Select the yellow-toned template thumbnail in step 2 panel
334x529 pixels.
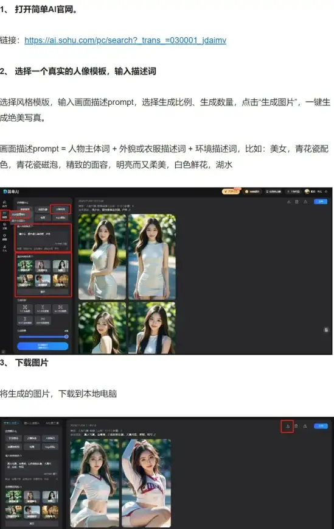[x=60, y=280]
